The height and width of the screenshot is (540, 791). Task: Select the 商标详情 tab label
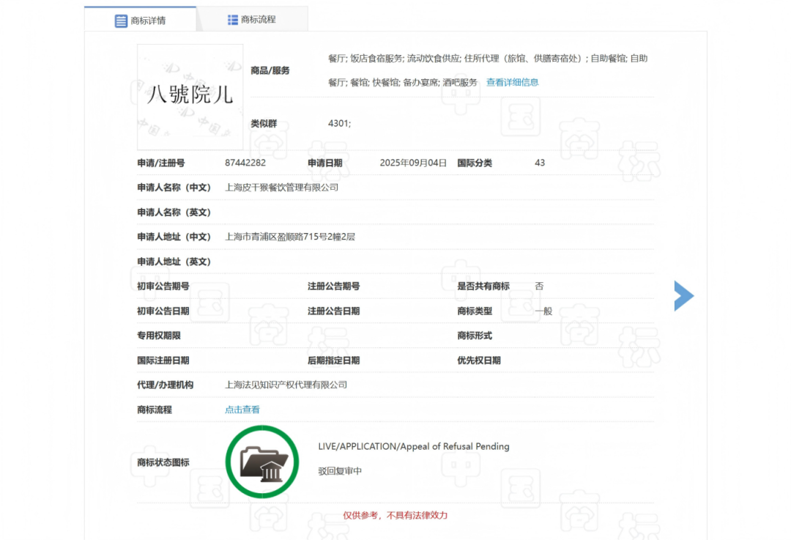pyautogui.click(x=148, y=21)
